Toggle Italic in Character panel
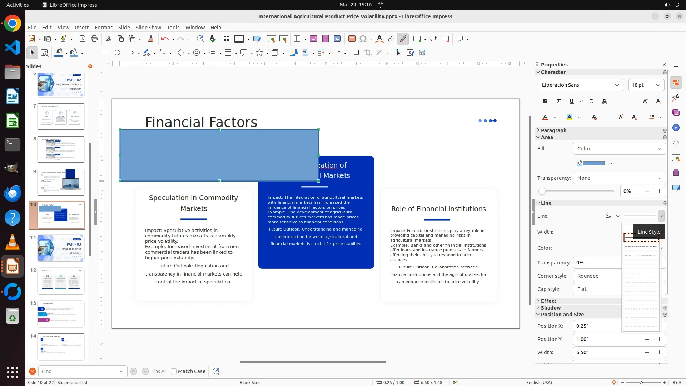The height and width of the screenshot is (386, 686). tap(558, 102)
